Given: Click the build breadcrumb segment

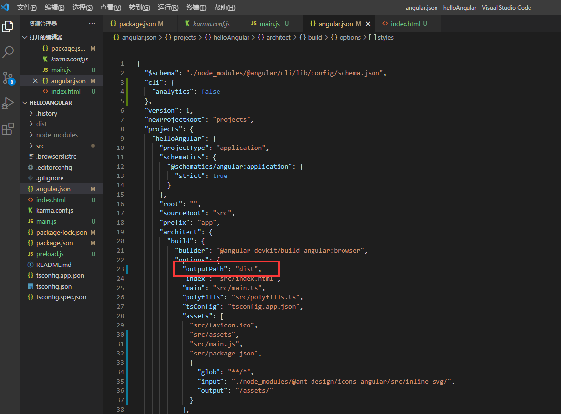Looking at the screenshot, I should coord(311,37).
